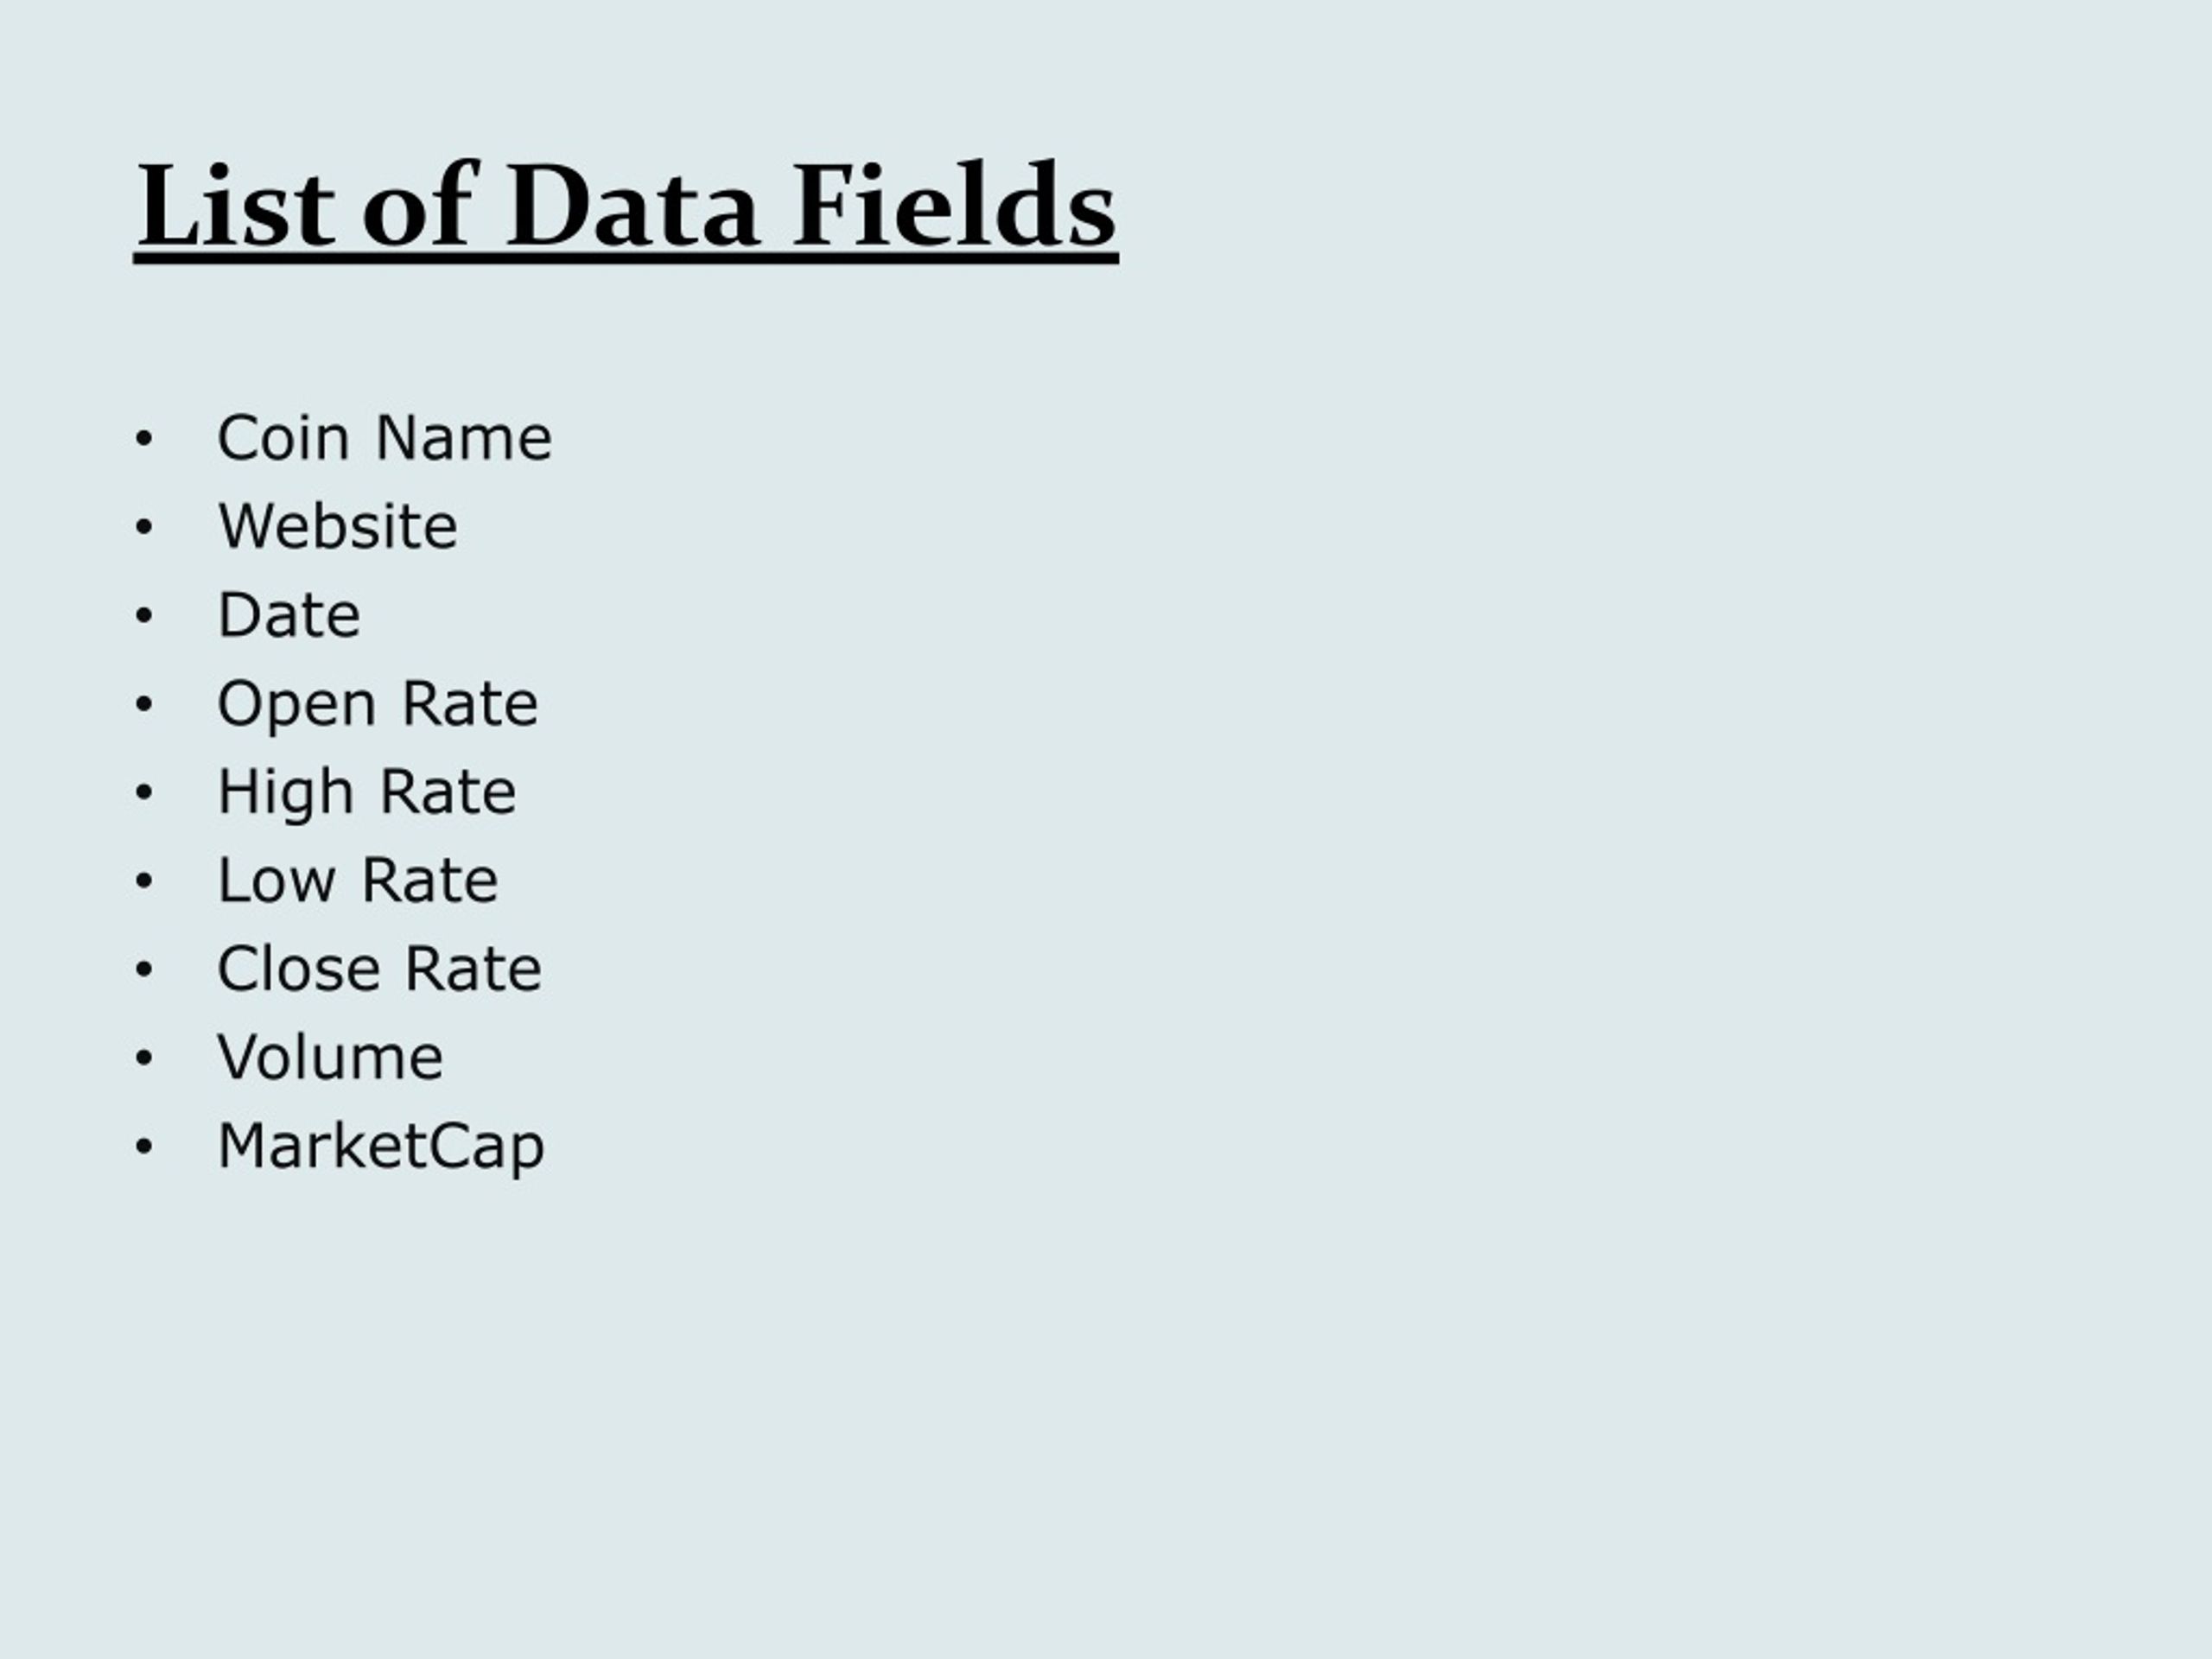Click the 'Open Rate' list item

pyautogui.click(x=377, y=705)
